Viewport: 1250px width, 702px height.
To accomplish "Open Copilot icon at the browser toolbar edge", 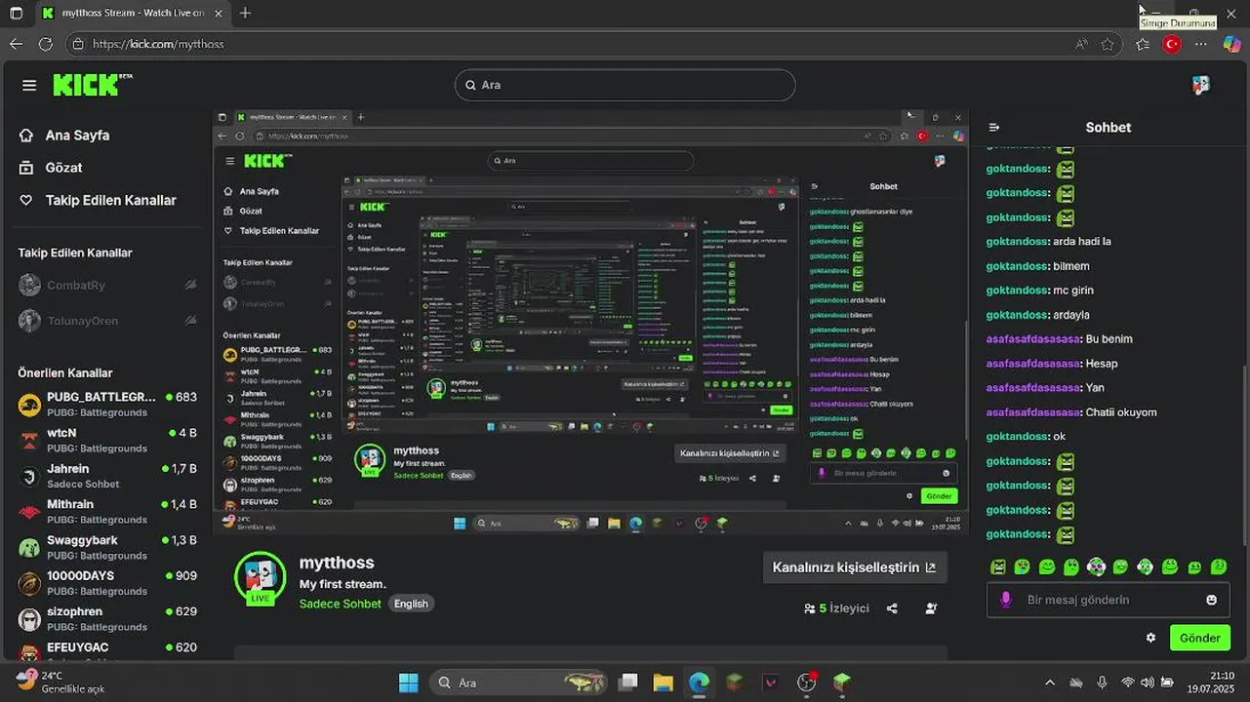I will 1231,44.
